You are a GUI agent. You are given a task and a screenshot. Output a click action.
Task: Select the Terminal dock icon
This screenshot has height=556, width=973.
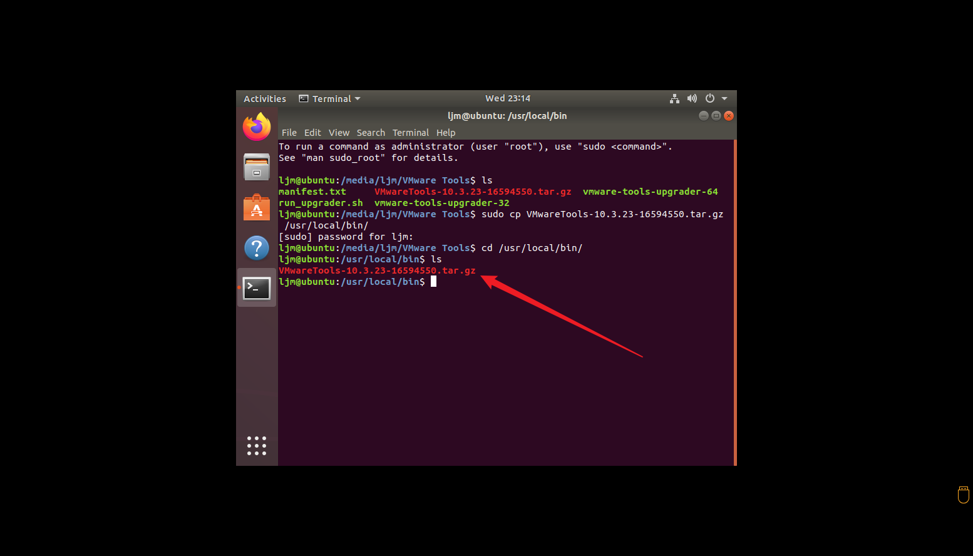pos(257,288)
